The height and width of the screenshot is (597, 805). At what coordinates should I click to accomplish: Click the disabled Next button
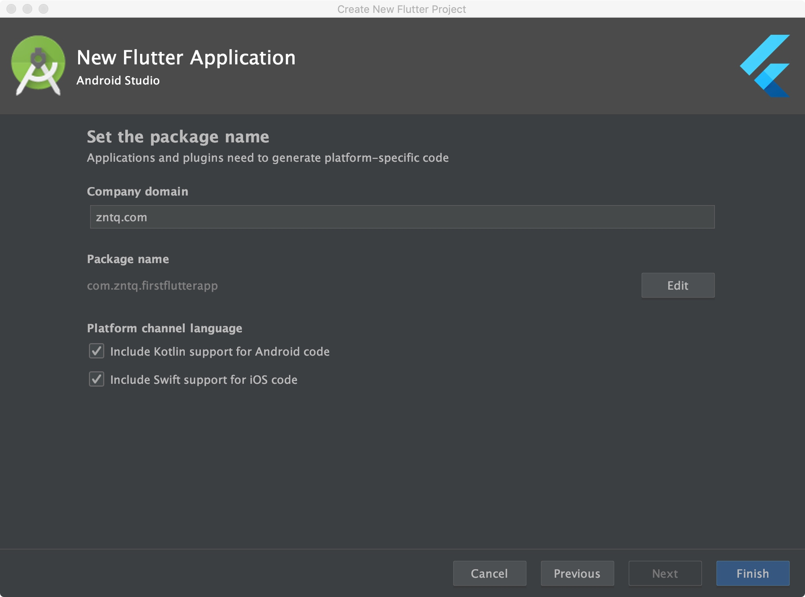pyautogui.click(x=665, y=573)
